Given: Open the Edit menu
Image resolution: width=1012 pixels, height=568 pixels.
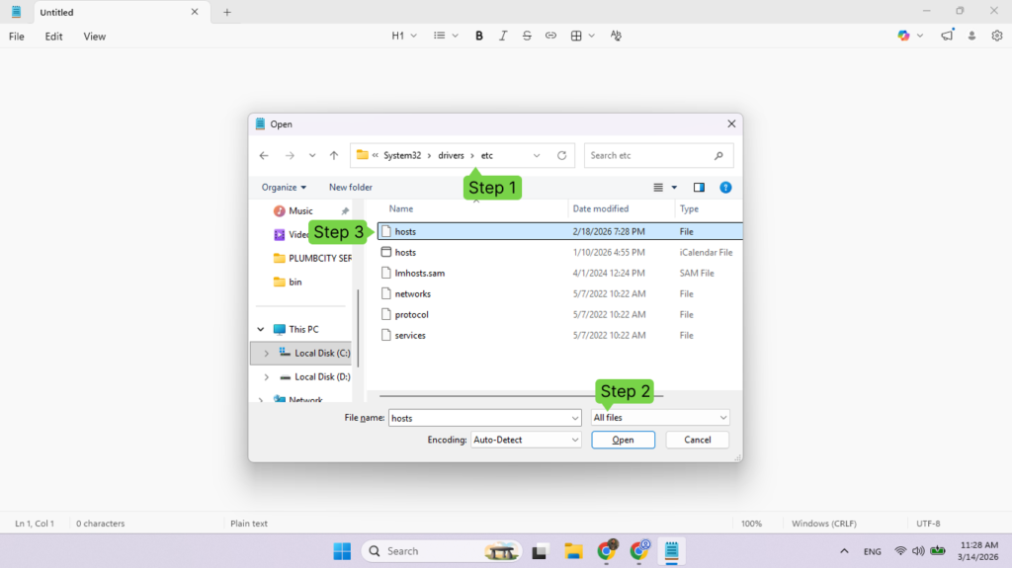Looking at the screenshot, I should (x=53, y=37).
